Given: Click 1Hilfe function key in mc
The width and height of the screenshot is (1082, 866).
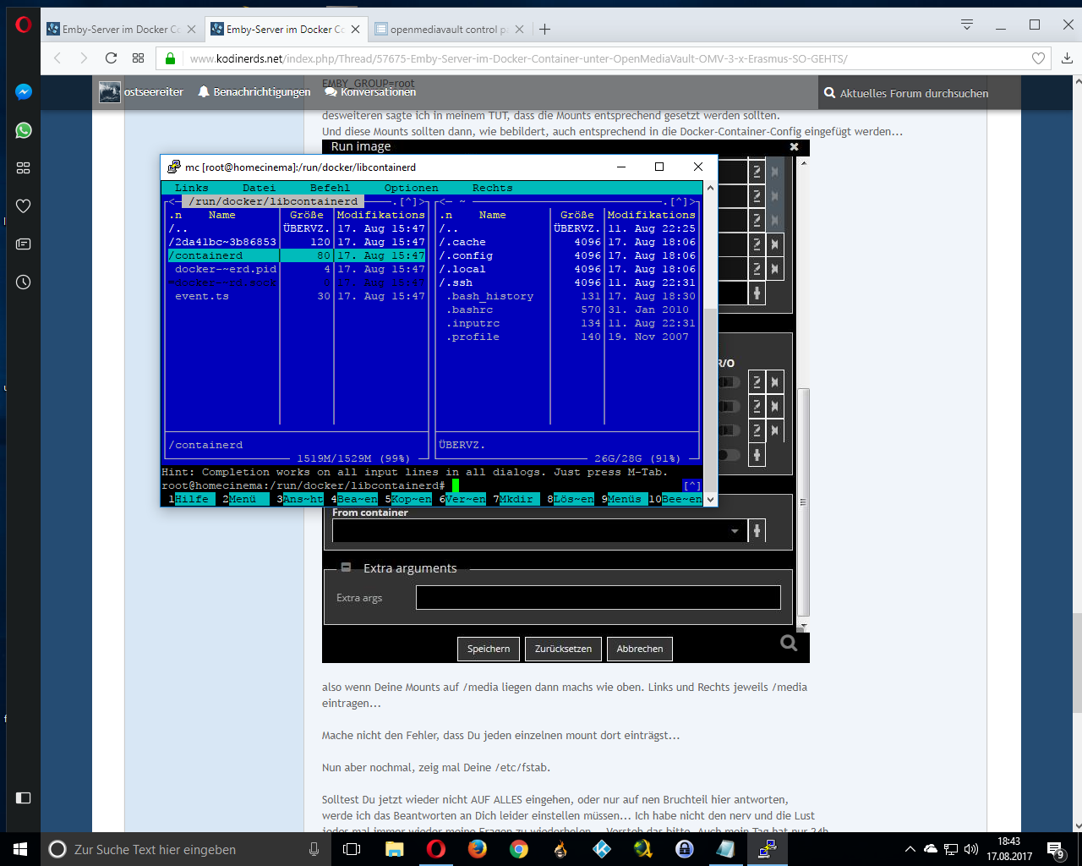Looking at the screenshot, I should [192, 499].
